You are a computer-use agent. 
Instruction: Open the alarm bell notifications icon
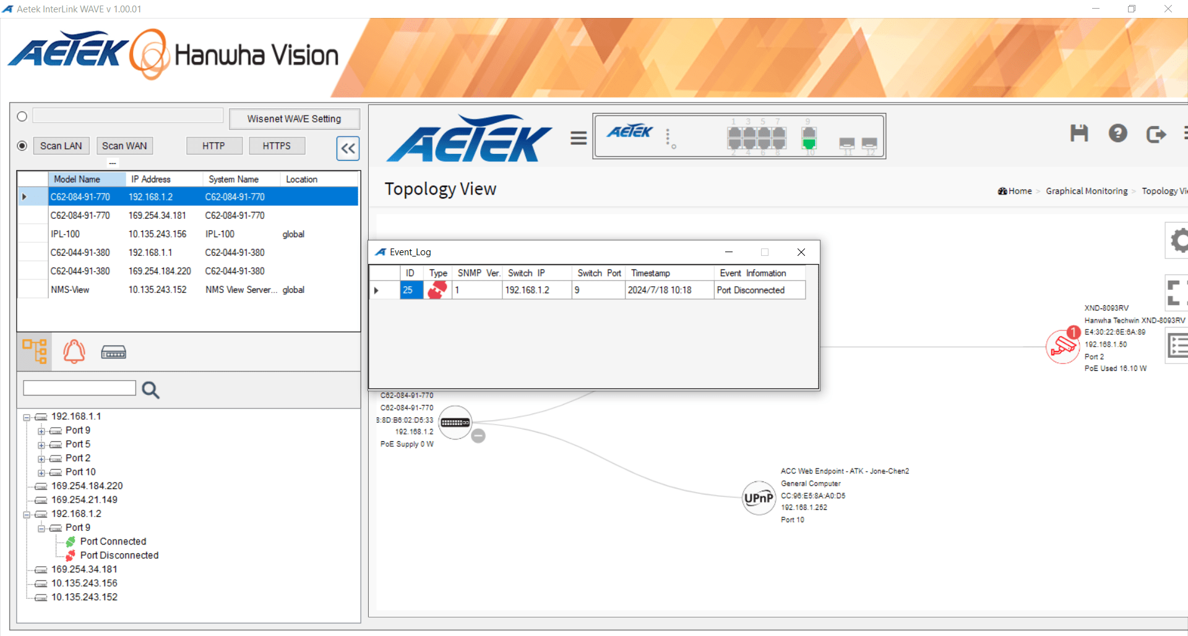(x=74, y=352)
